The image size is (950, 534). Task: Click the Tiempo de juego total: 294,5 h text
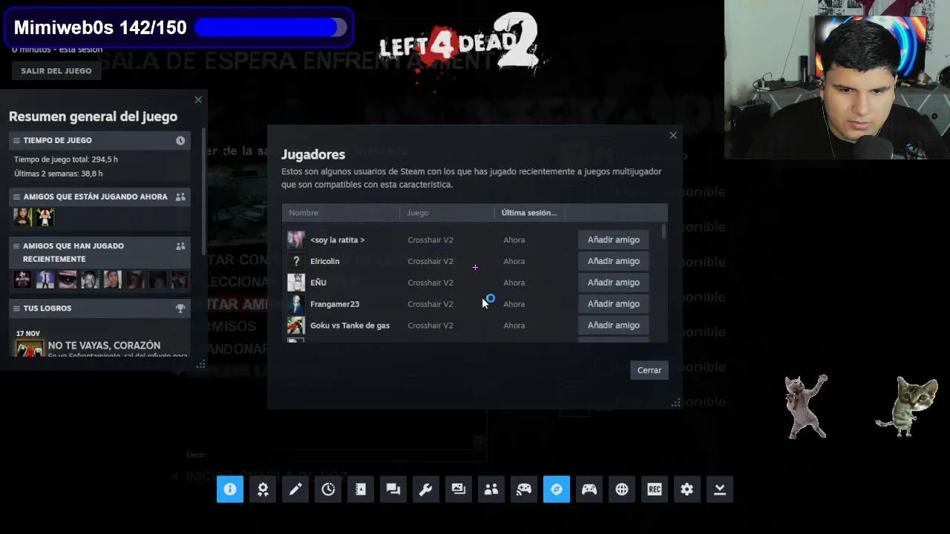66,159
